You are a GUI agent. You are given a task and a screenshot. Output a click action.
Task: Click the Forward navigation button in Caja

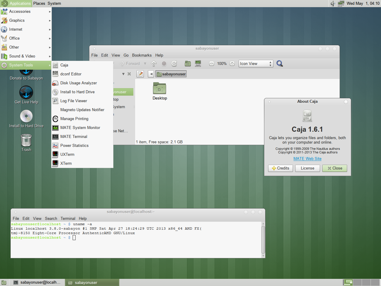click(129, 63)
